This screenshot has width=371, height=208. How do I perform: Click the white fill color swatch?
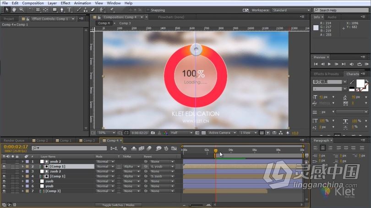tap(360, 83)
